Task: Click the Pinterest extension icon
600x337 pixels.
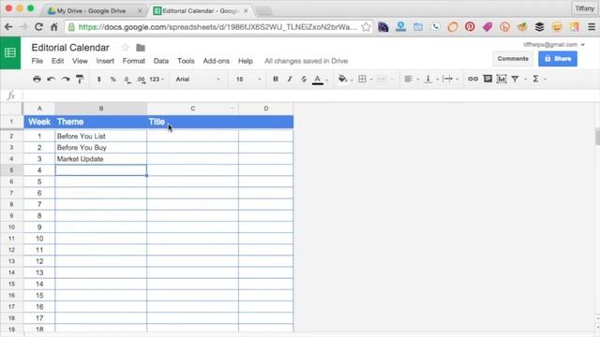Action: (470, 27)
